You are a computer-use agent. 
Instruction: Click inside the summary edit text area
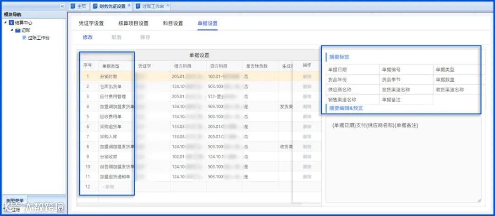tap(403, 159)
